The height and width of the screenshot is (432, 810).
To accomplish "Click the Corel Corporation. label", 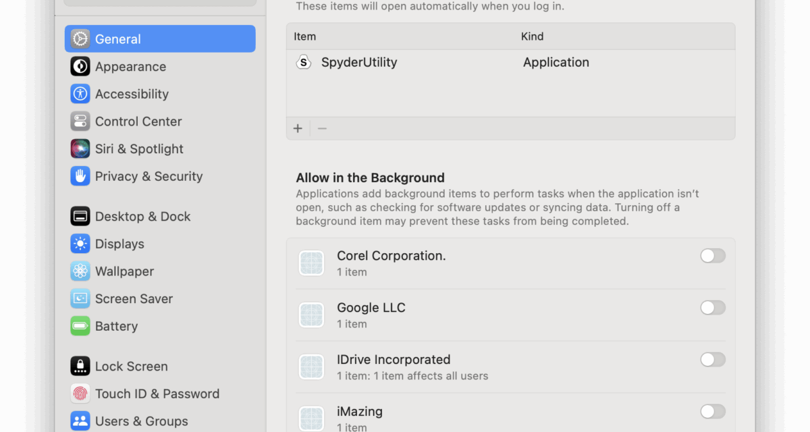I will [x=391, y=256].
